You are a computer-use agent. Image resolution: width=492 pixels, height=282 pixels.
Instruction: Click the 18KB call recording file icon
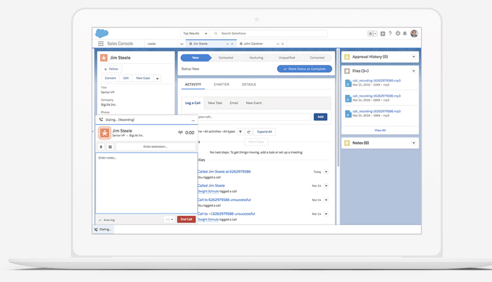348,114
